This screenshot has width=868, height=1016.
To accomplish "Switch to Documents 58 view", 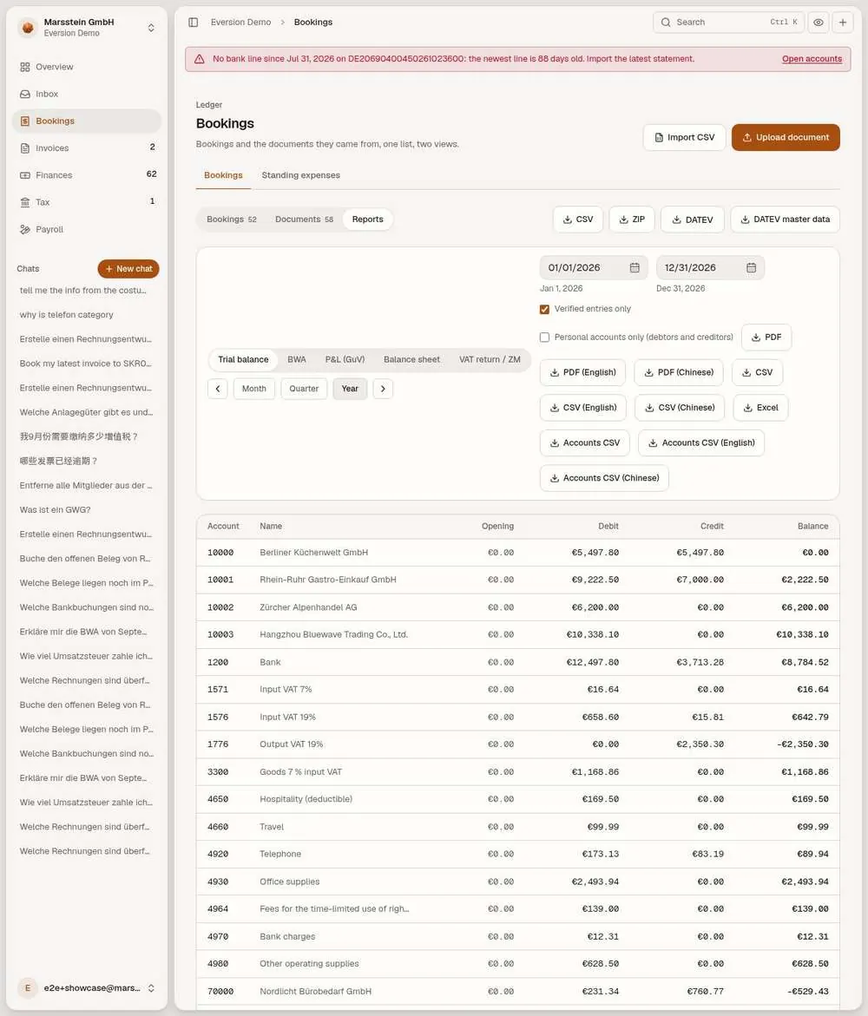I will coord(304,220).
